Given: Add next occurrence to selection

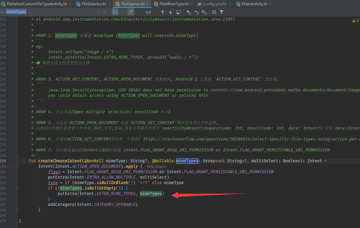Looking at the screenshot, I should [x=188, y=12].
